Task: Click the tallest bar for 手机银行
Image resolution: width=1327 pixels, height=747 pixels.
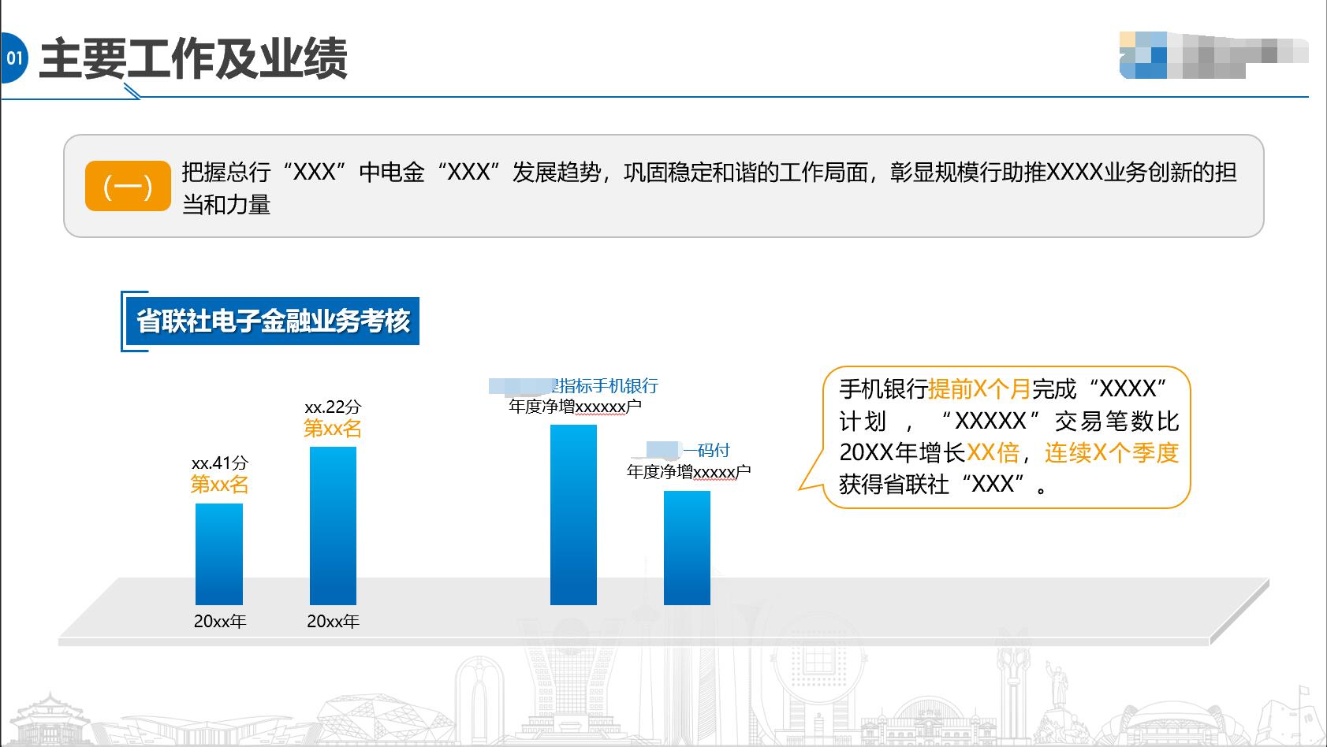Action: click(x=573, y=514)
